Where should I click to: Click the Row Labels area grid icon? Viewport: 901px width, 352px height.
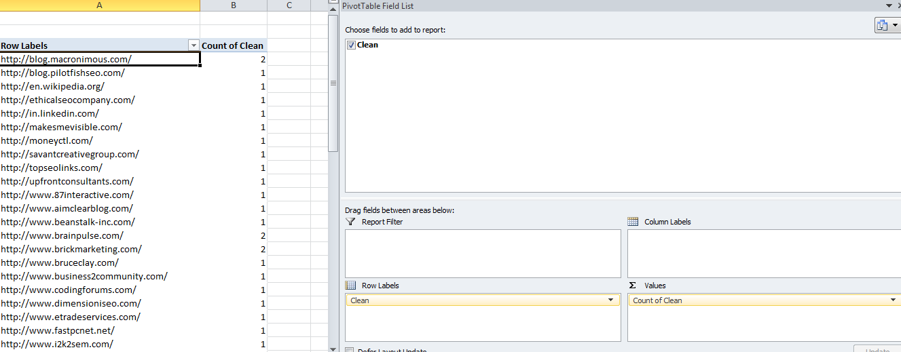(350, 286)
